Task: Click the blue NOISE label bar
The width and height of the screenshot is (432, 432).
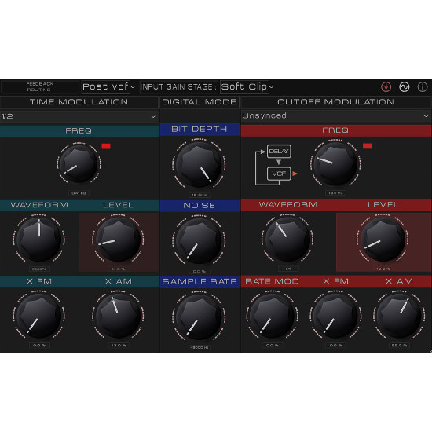Action: (200, 206)
